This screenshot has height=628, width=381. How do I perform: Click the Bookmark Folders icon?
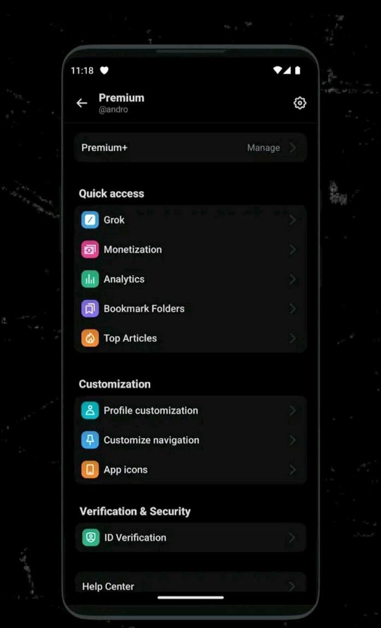pos(91,308)
